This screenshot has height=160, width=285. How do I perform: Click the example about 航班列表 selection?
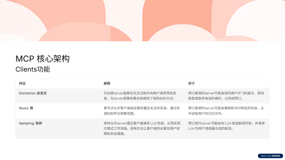point(226,126)
